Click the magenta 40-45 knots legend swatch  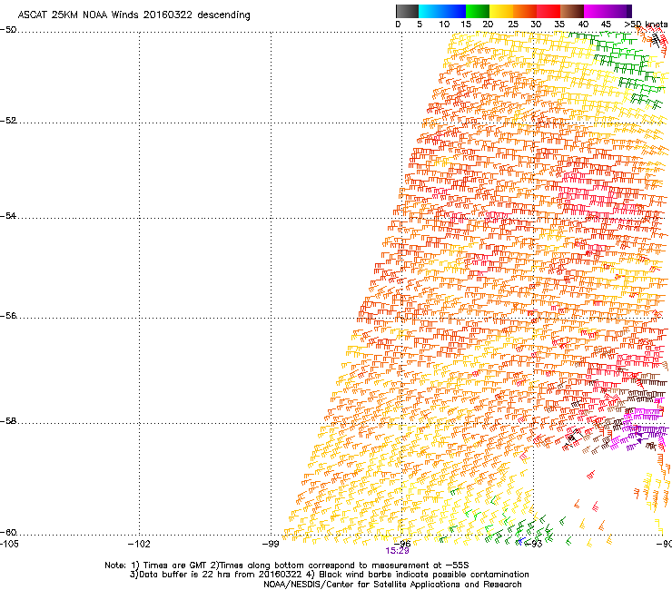596,11
